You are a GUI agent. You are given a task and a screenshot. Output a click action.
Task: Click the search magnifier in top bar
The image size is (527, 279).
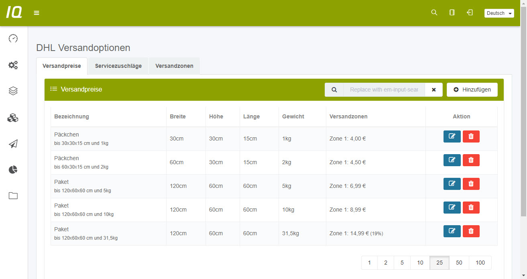click(434, 13)
